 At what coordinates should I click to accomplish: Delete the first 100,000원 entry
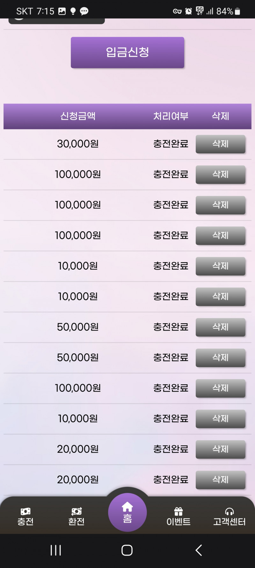[220, 174]
